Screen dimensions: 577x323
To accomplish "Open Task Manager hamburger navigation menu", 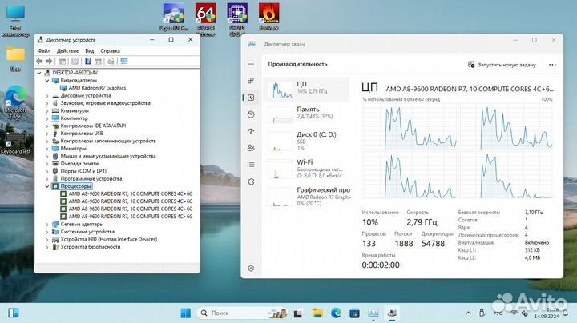I will pyautogui.click(x=251, y=64).
